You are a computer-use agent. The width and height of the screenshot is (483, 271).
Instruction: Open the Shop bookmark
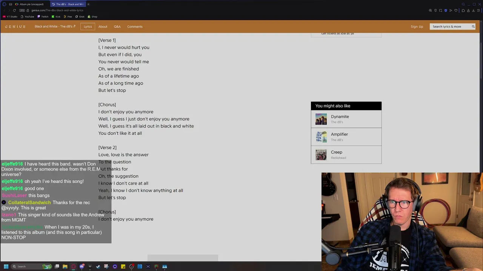(x=92, y=17)
